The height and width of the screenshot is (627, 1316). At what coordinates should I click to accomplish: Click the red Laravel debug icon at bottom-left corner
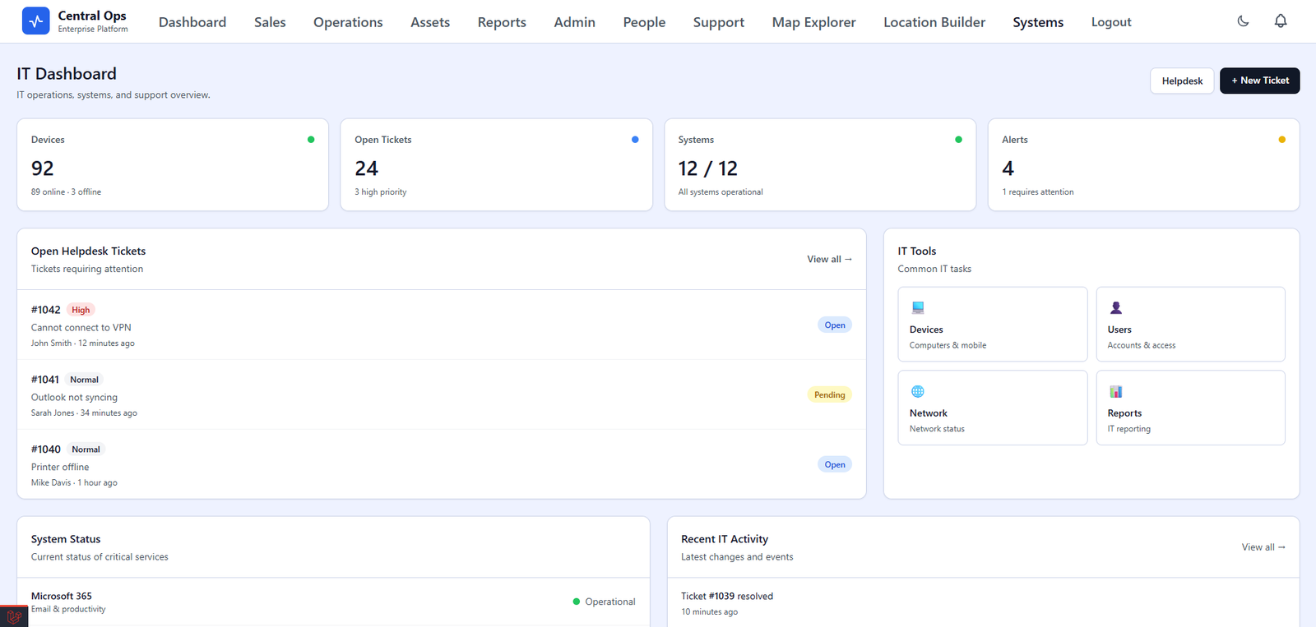pyautogui.click(x=14, y=616)
